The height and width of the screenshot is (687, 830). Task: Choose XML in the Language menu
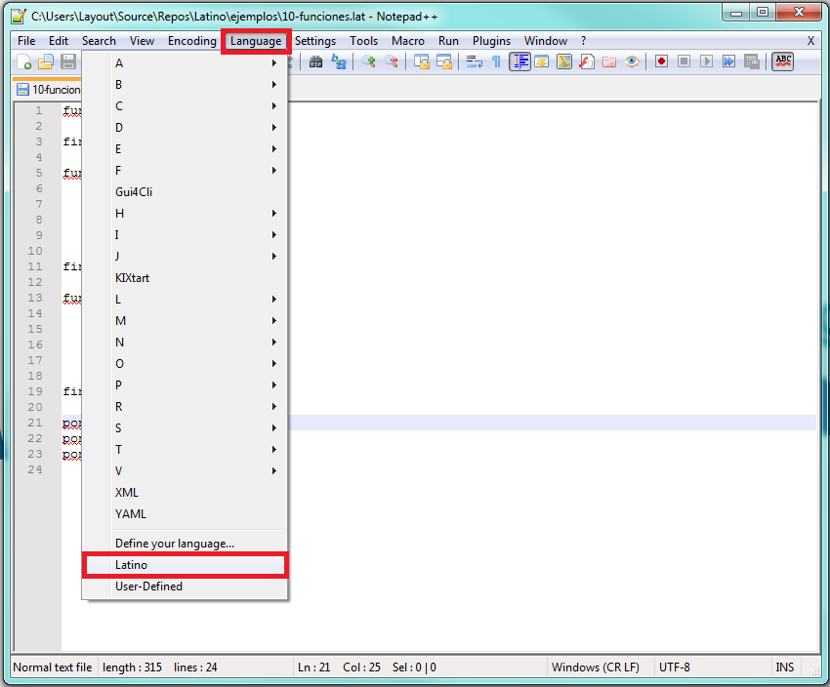click(x=185, y=493)
